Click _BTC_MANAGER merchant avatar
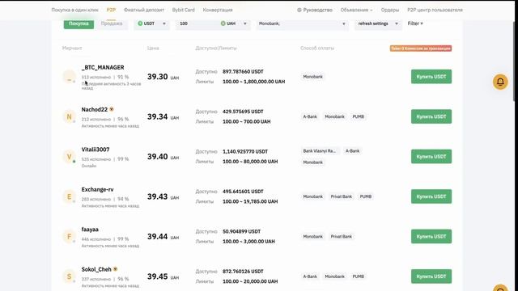The image size is (518, 291). point(69,77)
